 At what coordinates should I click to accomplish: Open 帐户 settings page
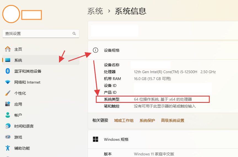[x=41, y=115]
